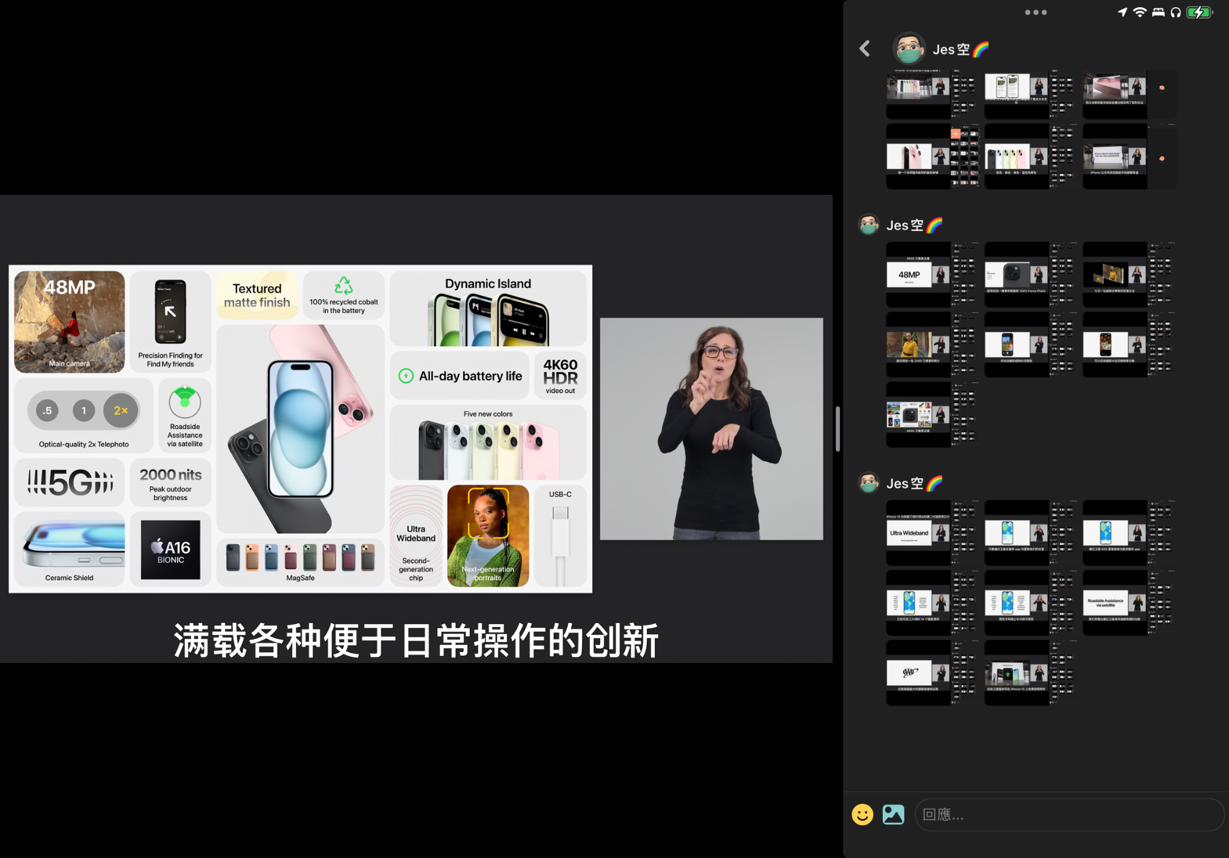Tap the Dynamic Island tile in the video slide
This screenshot has width=1229, height=858.
[488, 308]
